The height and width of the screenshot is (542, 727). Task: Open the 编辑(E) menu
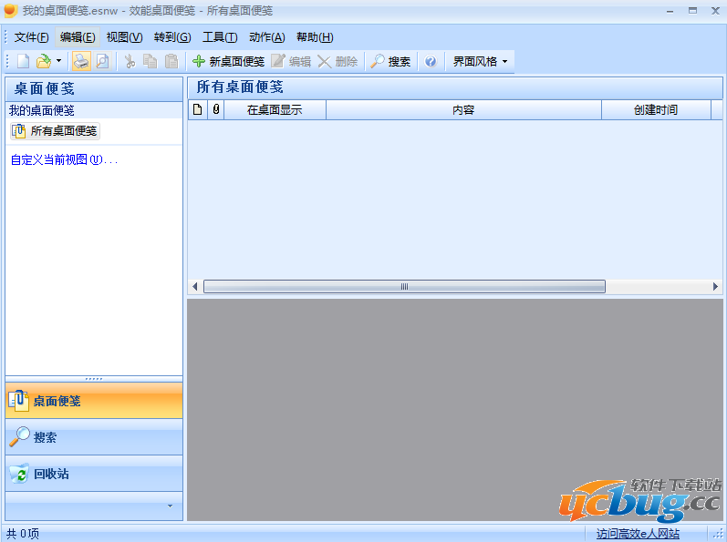78,37
